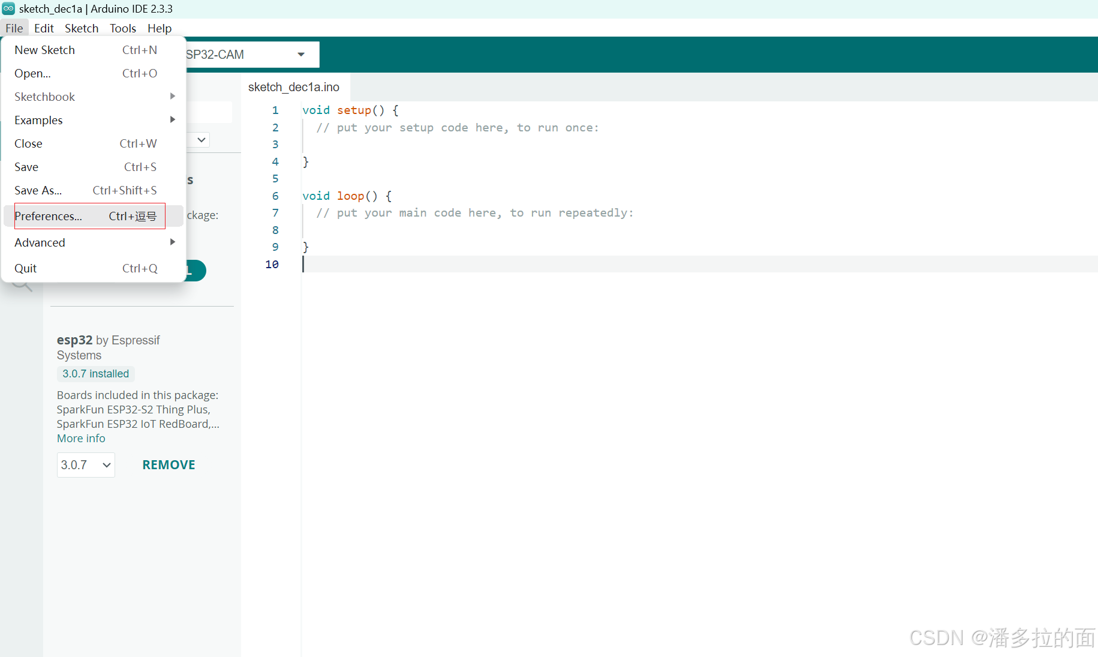Place cursor on editor line 10
The height and width of the screenshot is (657, 1098).
point(699,264)
